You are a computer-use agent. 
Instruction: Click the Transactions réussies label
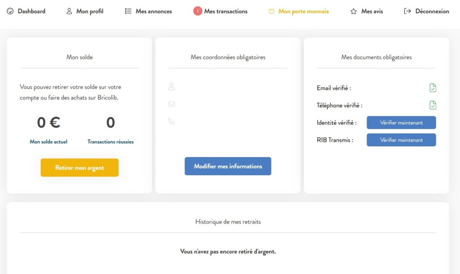coord(111,141)
